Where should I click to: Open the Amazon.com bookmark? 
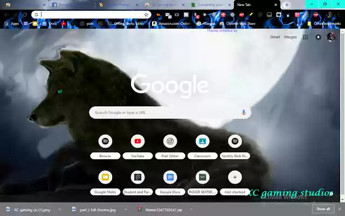click(x=171, y=24)
